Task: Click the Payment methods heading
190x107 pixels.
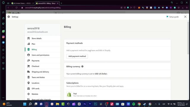Action: [75, 43]
